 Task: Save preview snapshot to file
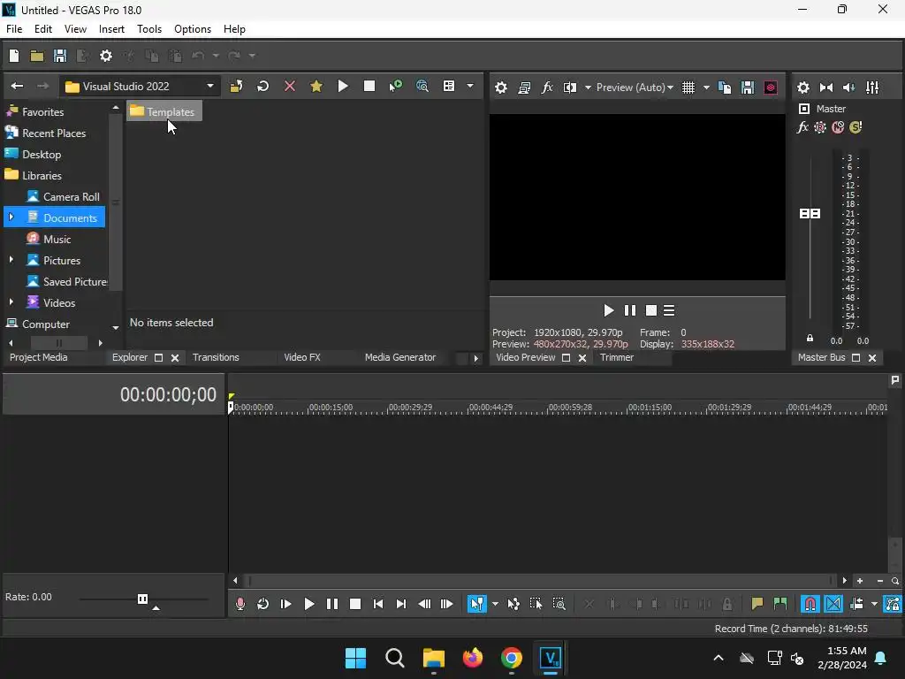tap(748, 88)
